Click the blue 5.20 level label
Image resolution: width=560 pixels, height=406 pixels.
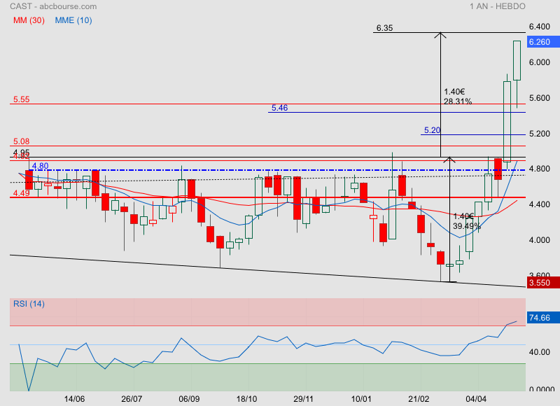tap(432, 130)
